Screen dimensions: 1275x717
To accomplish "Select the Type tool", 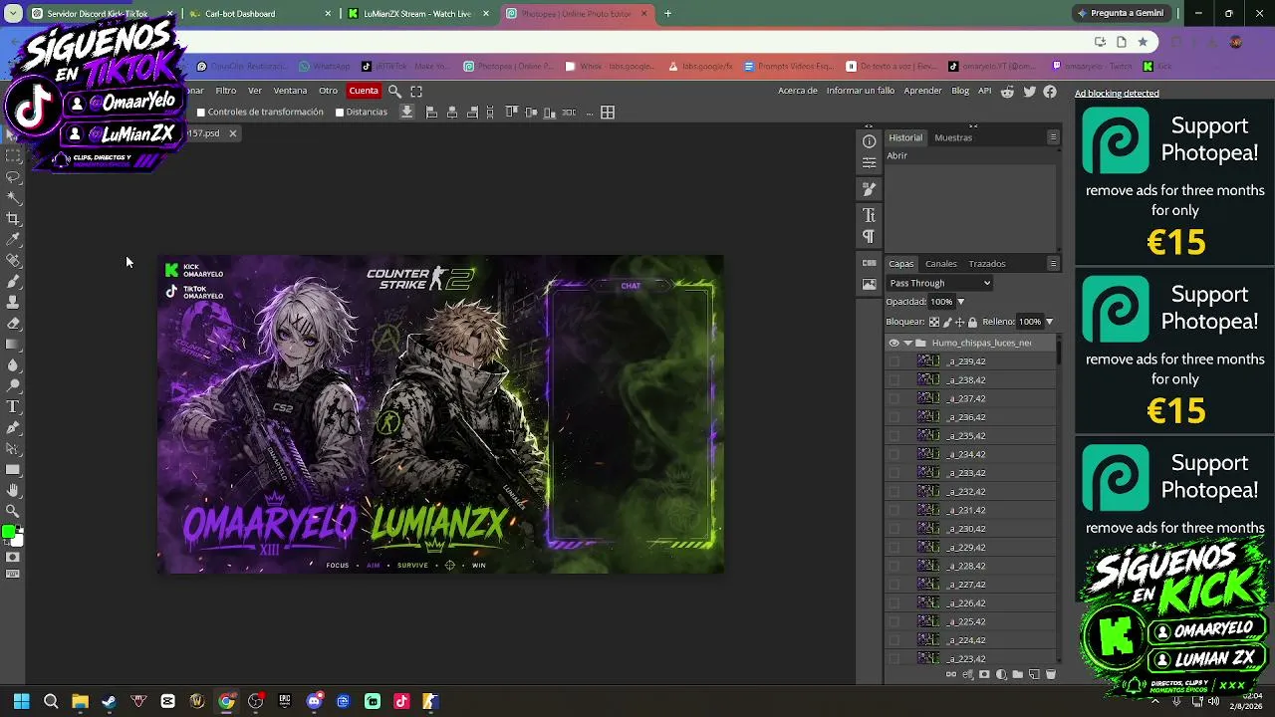I will click(13, 407).
